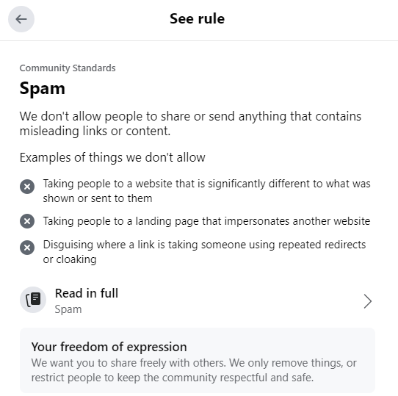Image resolution: width=398 pixels, height=396 pixels.
Task: Click the Examples of things we don't allow text
Action: 112,157
